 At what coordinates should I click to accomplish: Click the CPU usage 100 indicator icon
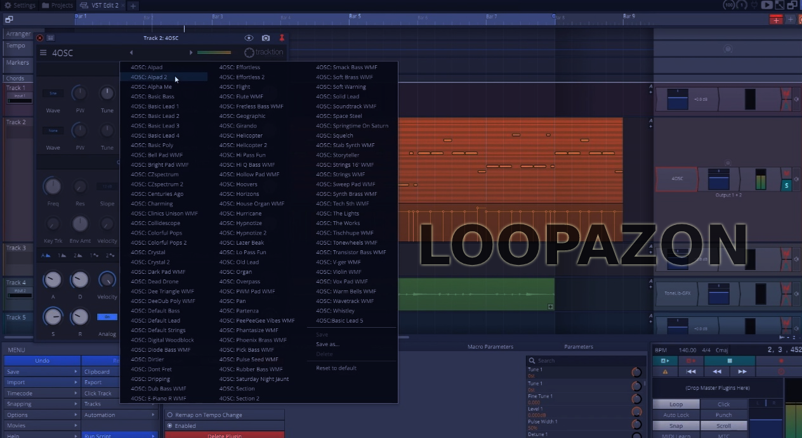click(729, 5)
